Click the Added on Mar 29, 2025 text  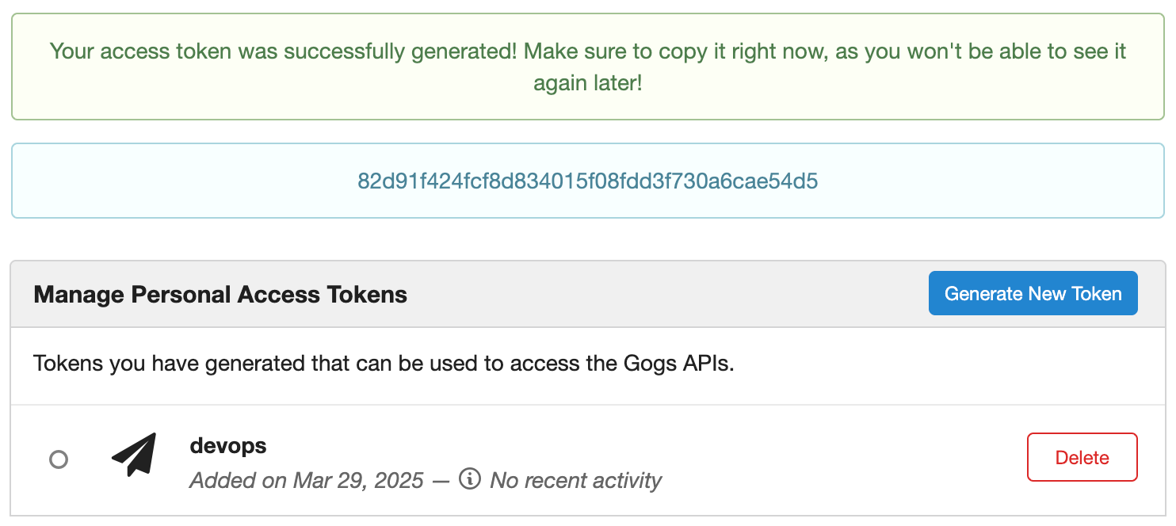coord(307,480)
